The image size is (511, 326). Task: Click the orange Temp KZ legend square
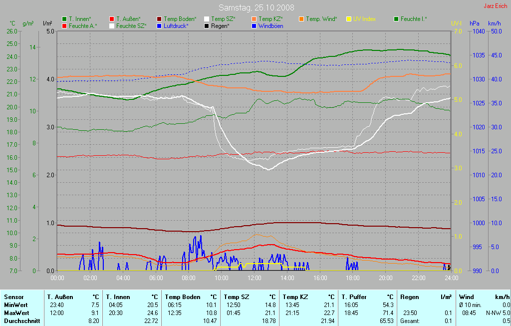254,19
